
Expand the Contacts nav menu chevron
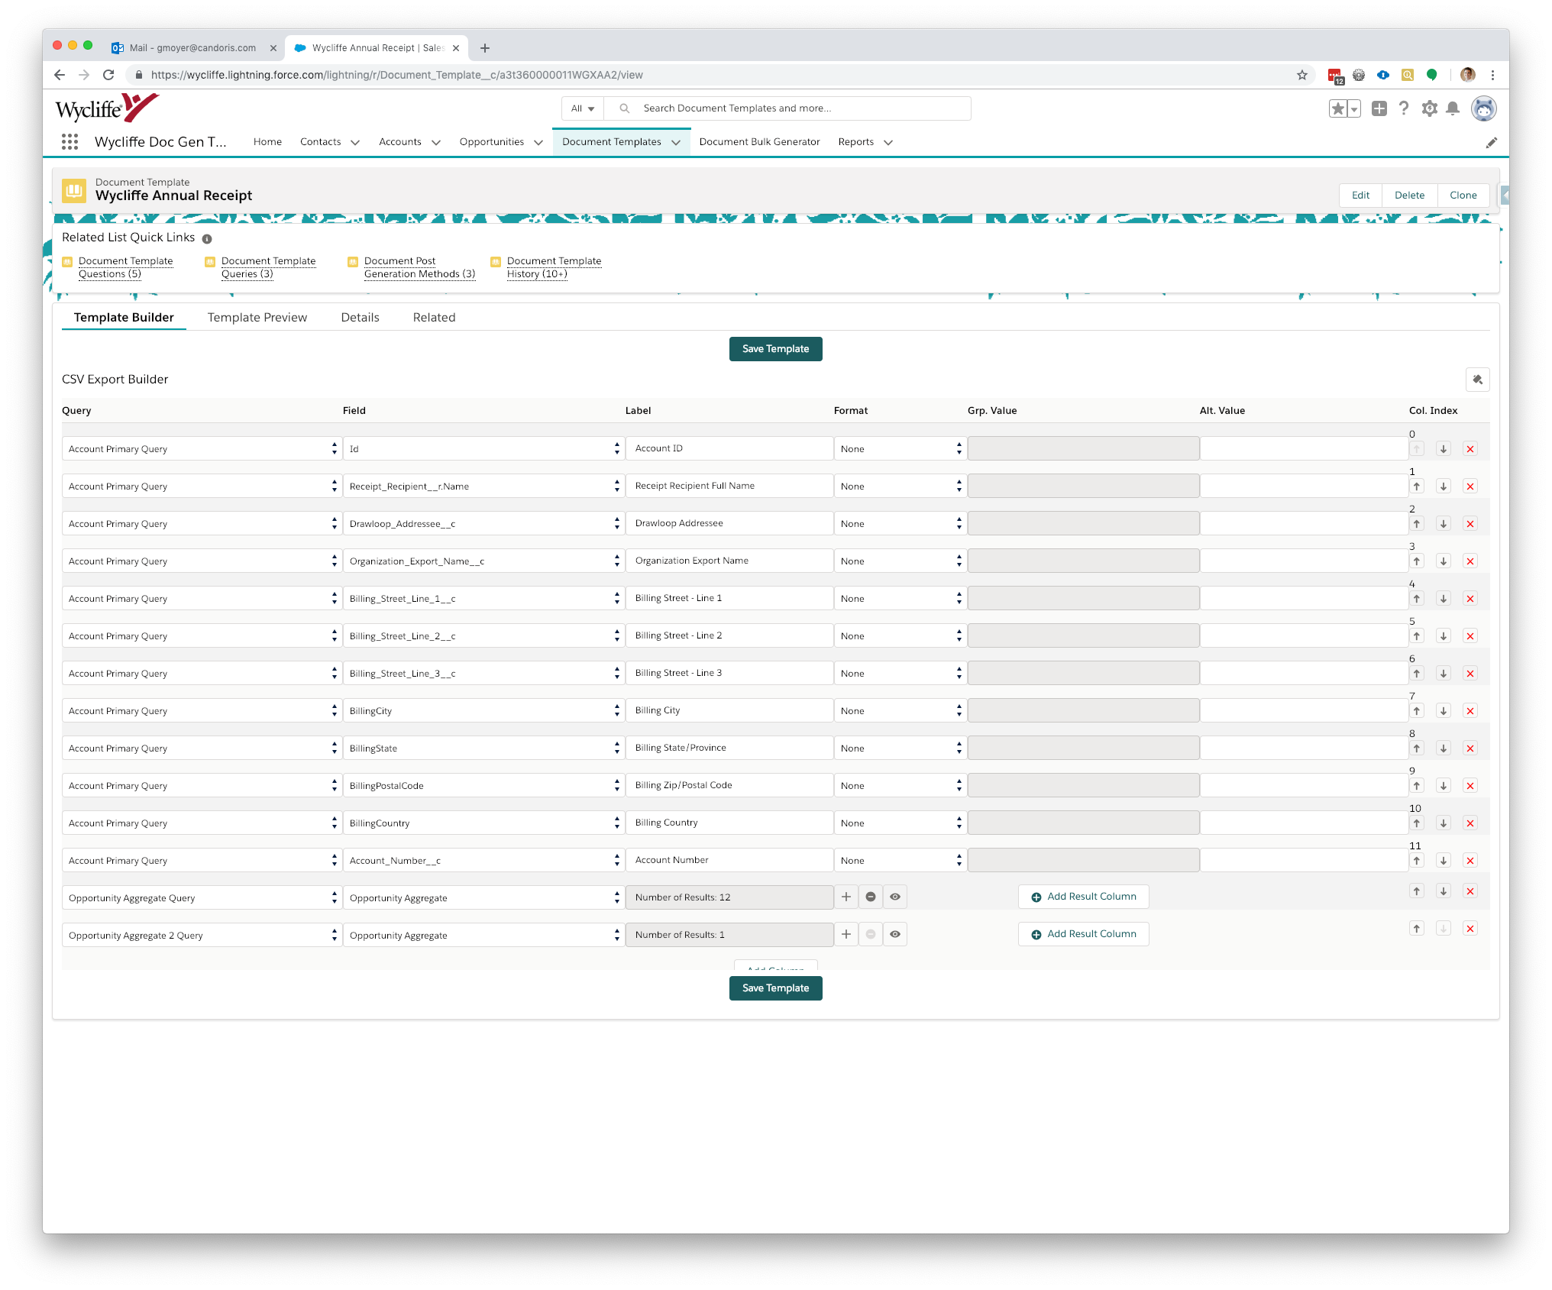click(x=355, y=143)
